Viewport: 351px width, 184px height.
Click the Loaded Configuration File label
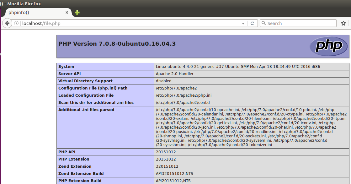86,95
